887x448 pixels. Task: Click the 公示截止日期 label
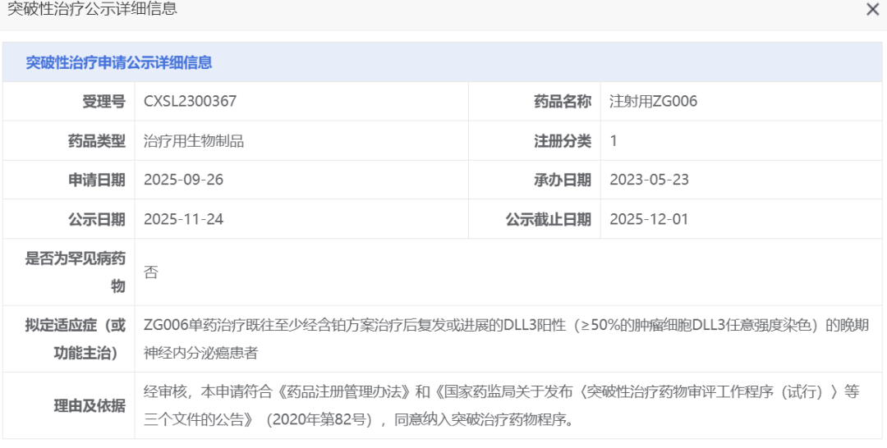[x=548, y=219]
